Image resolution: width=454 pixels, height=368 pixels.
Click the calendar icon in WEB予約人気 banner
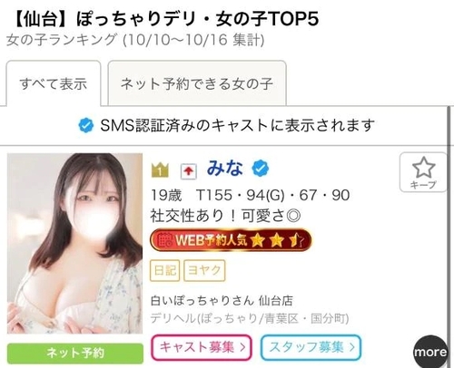165,240
